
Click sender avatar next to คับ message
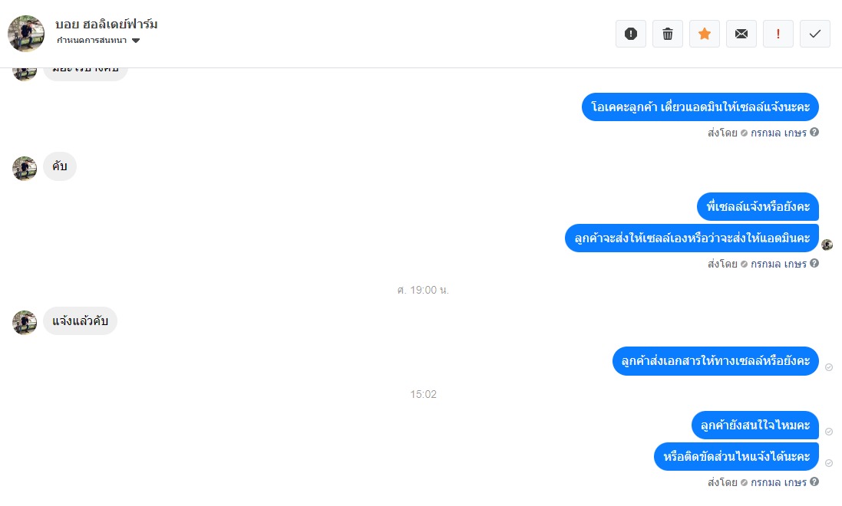click(25, 169)
